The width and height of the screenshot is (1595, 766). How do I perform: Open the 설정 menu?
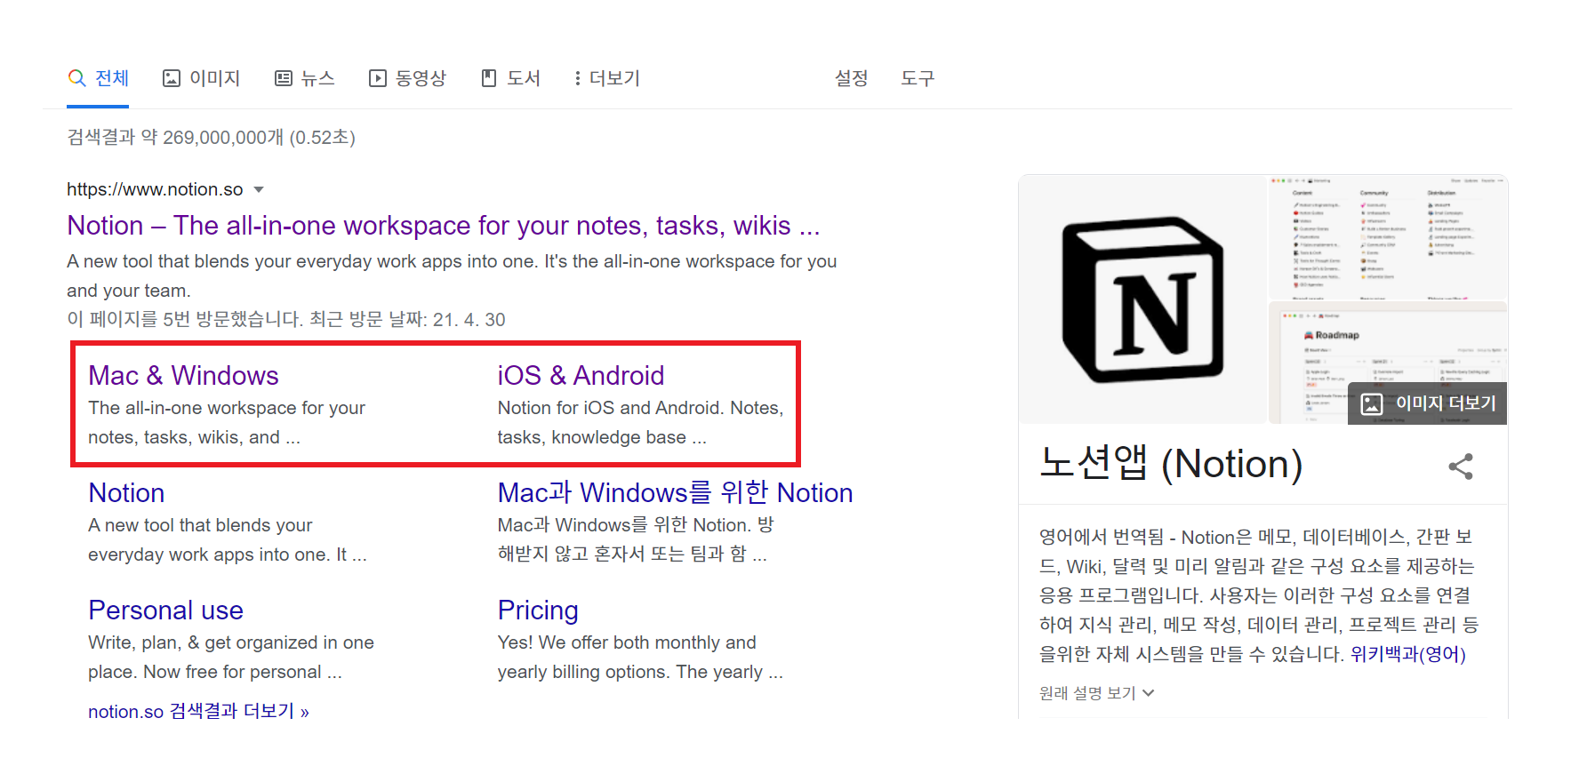tap(851, 78)
